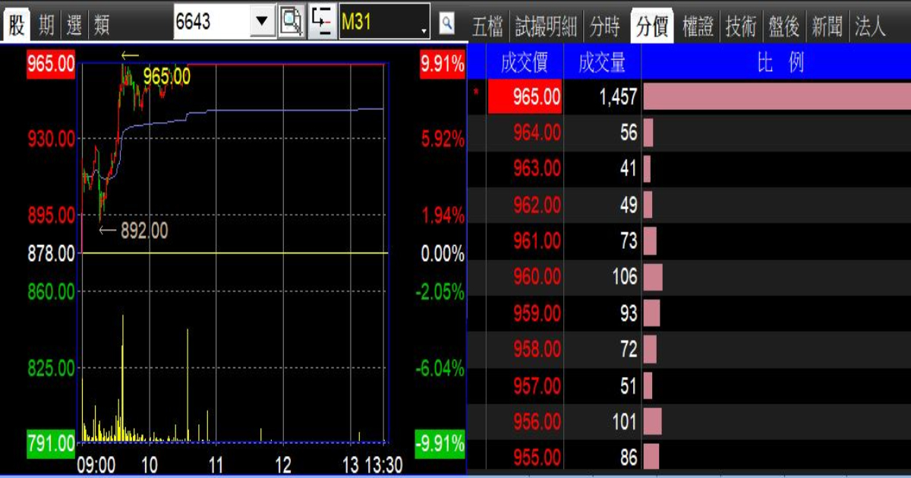This screenshot has width=911, height=478.
Task: Select the 分價 tab
Action: coord(652,27)
